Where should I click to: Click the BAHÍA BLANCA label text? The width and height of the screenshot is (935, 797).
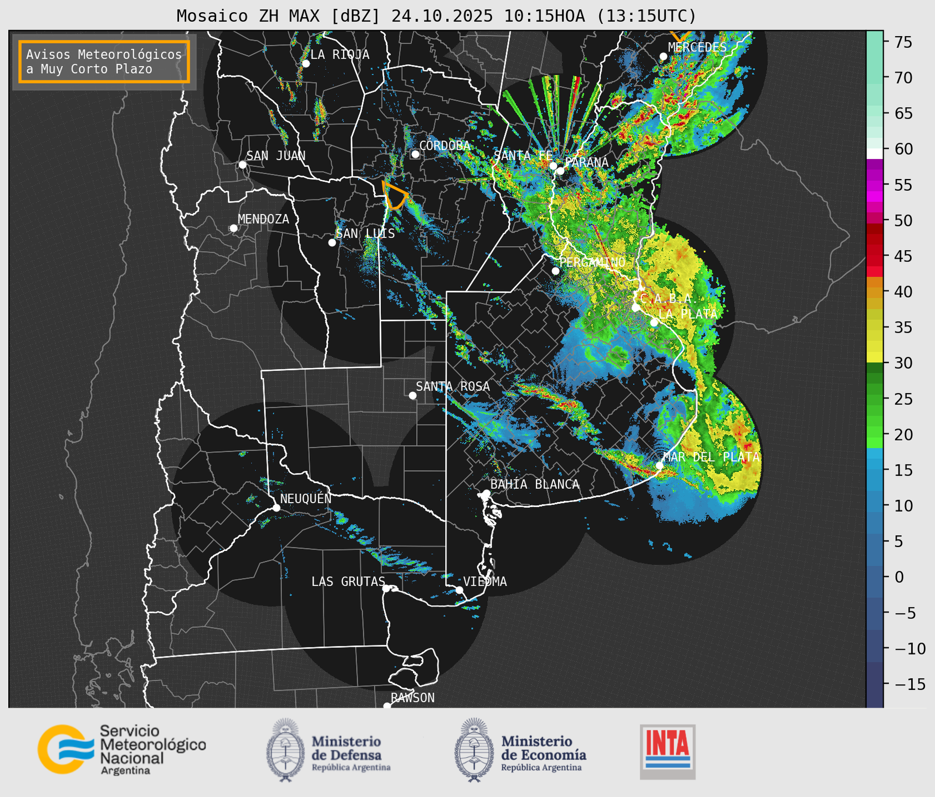[535, 484]
